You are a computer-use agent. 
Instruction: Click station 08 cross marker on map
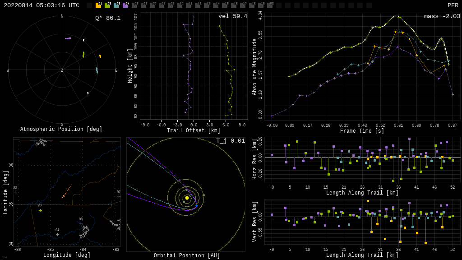click(81, 223)
